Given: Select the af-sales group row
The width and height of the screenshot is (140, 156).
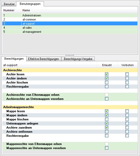Looking at the screenshot, I should click(70, 28).
